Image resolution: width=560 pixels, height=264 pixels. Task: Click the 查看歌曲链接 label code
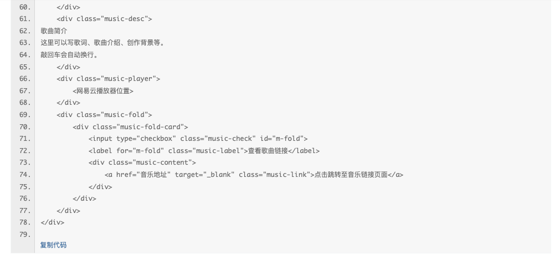[204, 151]
